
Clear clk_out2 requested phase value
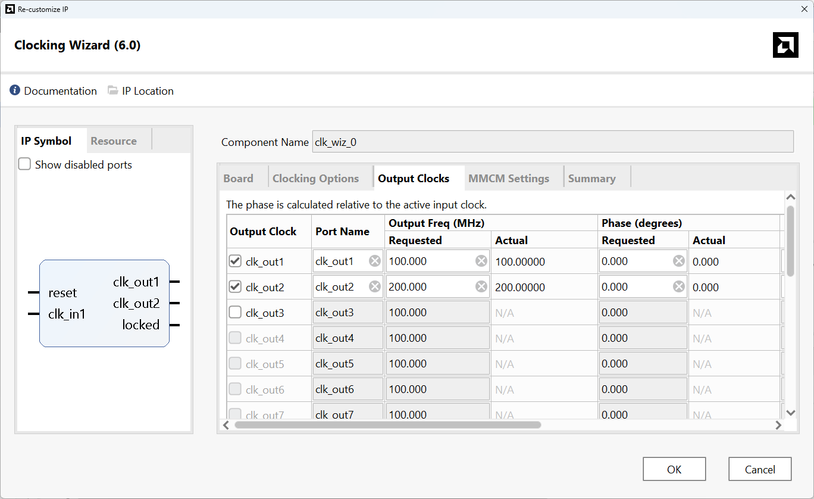[x=678, y=287]
